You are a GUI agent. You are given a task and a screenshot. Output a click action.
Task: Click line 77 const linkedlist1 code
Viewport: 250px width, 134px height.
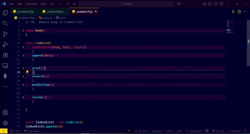(x=54, y=122)
